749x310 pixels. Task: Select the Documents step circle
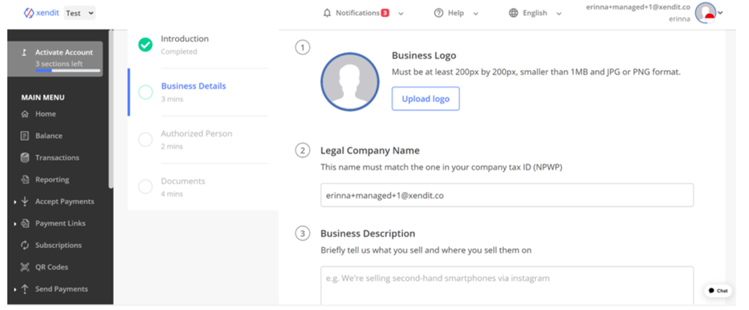click(x=145, y=187)
